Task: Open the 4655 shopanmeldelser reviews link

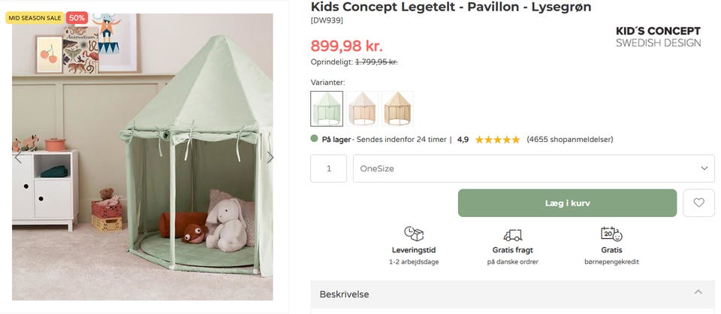Action: pos(570,140)
